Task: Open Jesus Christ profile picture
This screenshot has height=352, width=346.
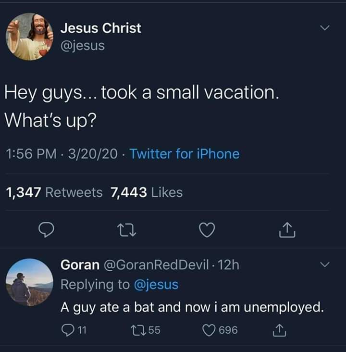Action: point(30,37)
